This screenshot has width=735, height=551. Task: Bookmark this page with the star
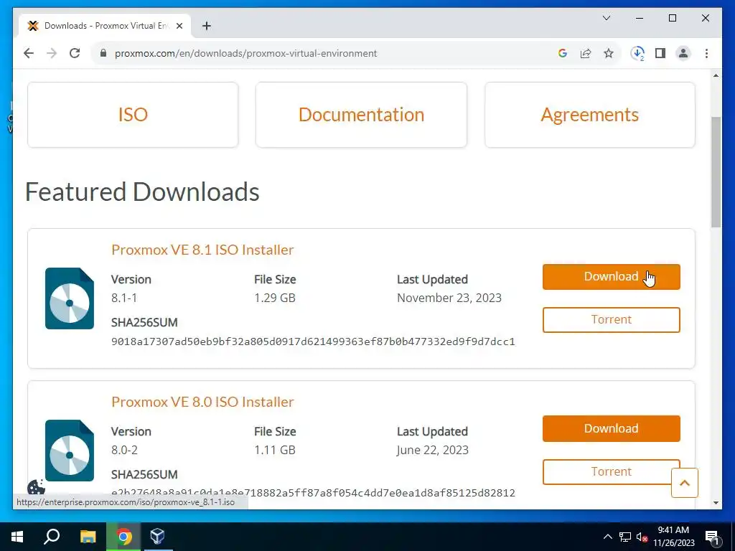[609, 53]
